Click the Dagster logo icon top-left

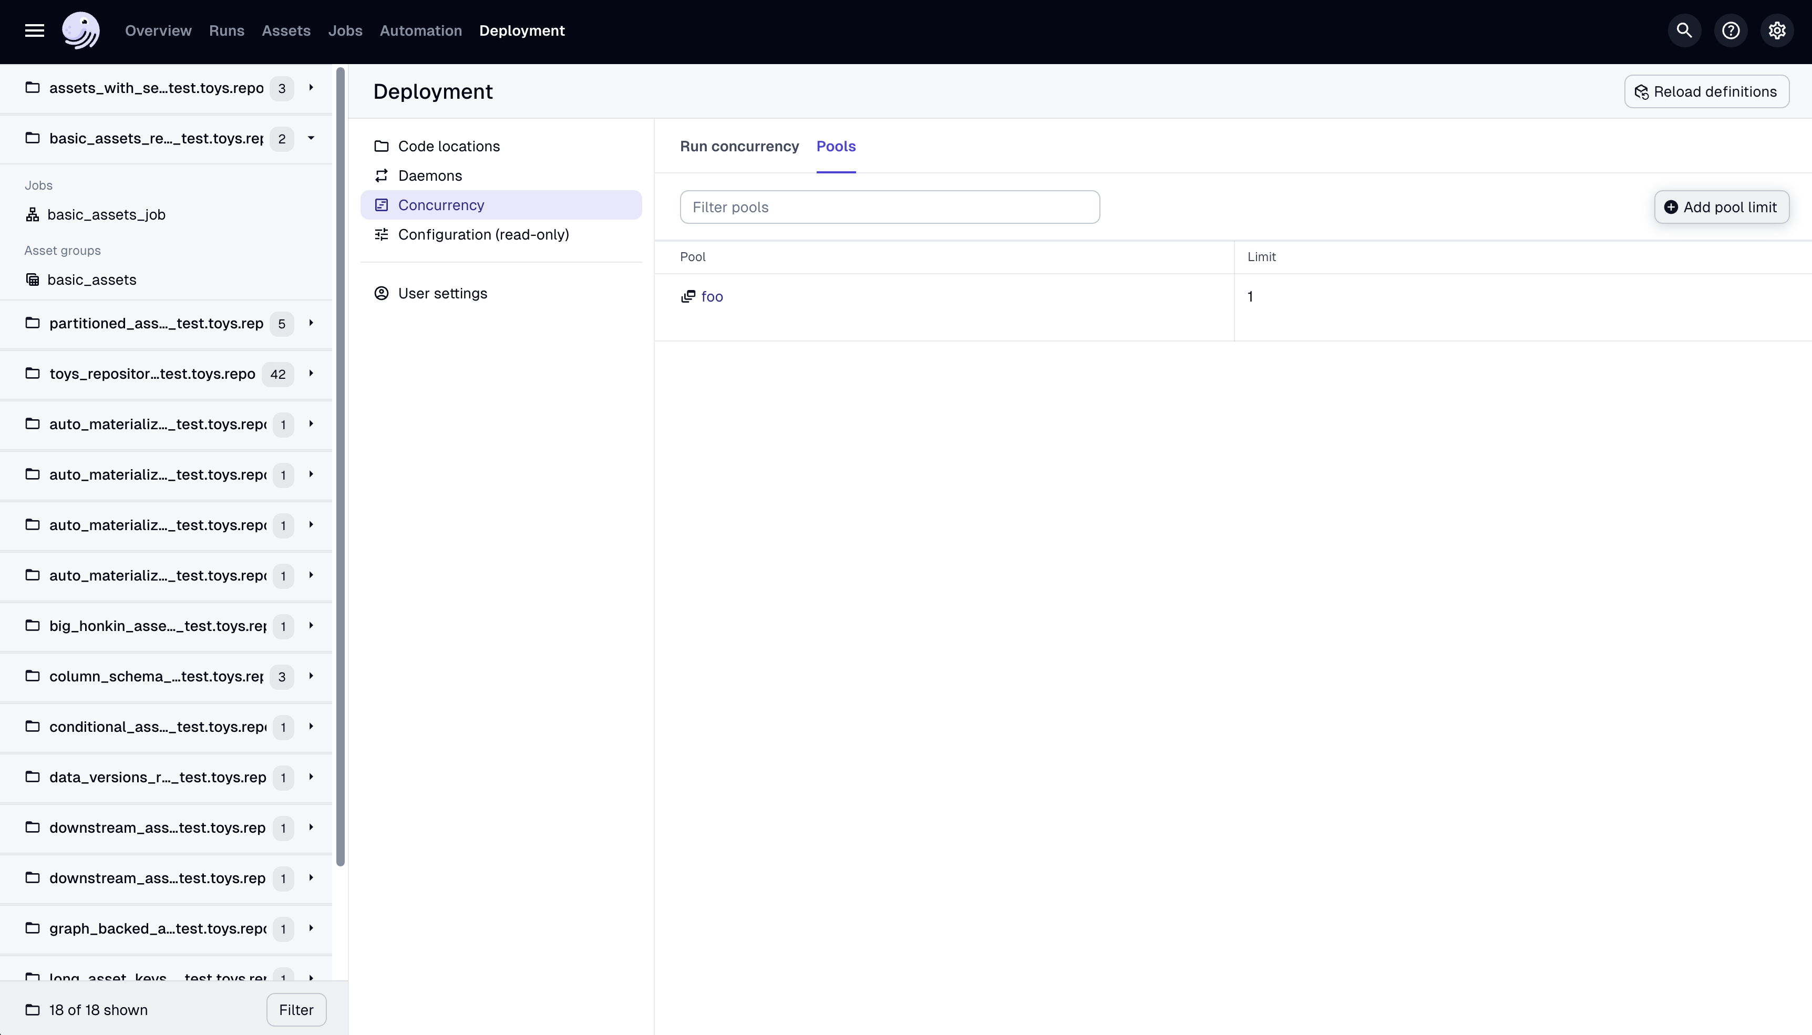[x=80, y=30]
